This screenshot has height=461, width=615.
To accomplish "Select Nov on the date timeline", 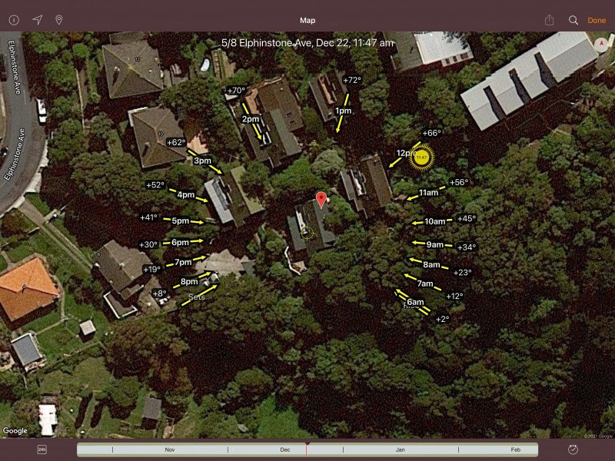I will click(170, 449).
